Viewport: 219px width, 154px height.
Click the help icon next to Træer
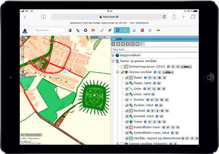145,122
